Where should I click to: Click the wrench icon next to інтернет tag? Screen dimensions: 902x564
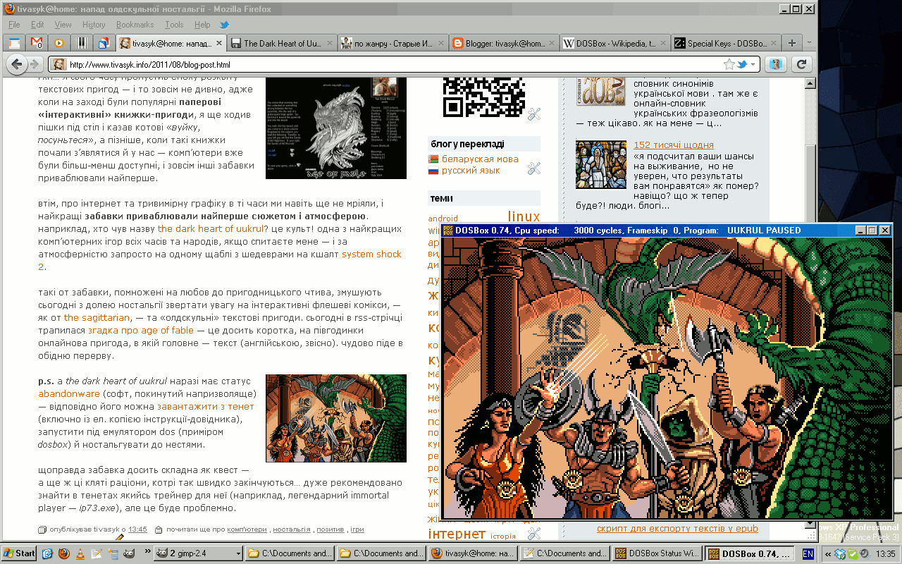tap(533, 534)
